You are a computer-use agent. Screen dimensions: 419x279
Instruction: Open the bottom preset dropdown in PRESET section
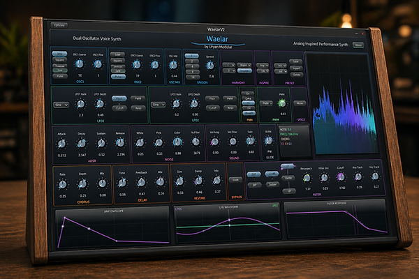(x=281, y=71)
